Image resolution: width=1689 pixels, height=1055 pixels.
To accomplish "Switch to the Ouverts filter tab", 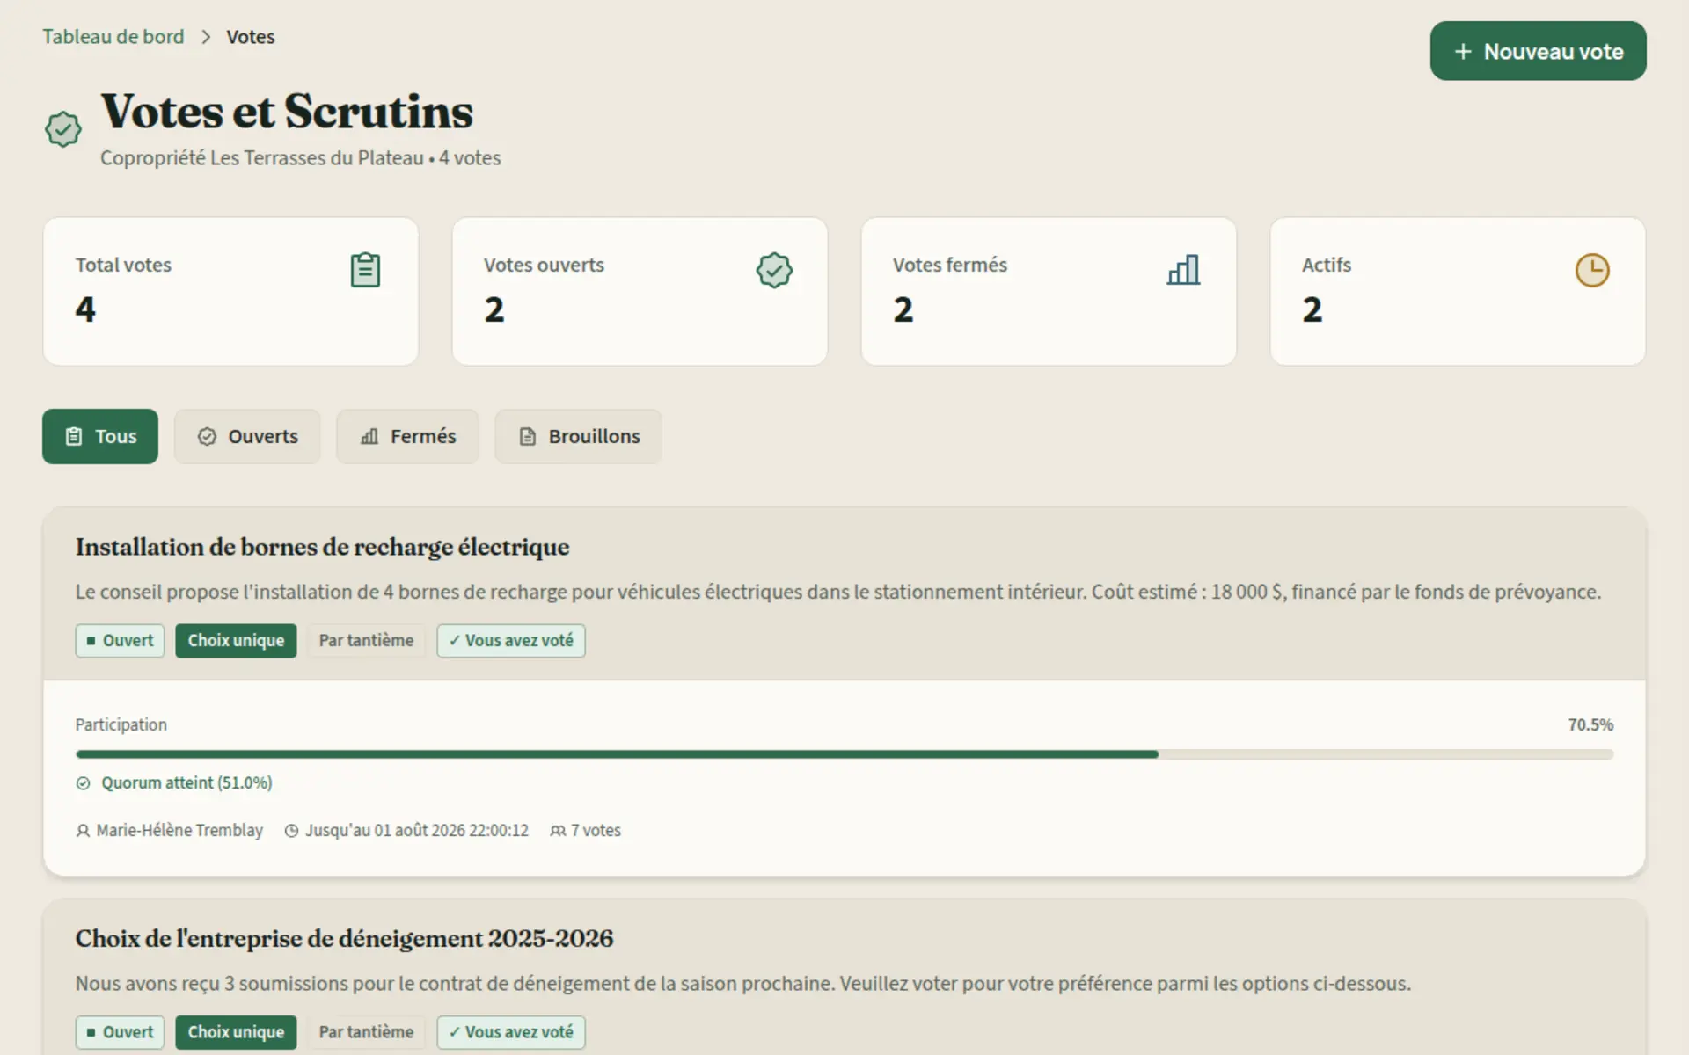I will (x=247, y=436).
